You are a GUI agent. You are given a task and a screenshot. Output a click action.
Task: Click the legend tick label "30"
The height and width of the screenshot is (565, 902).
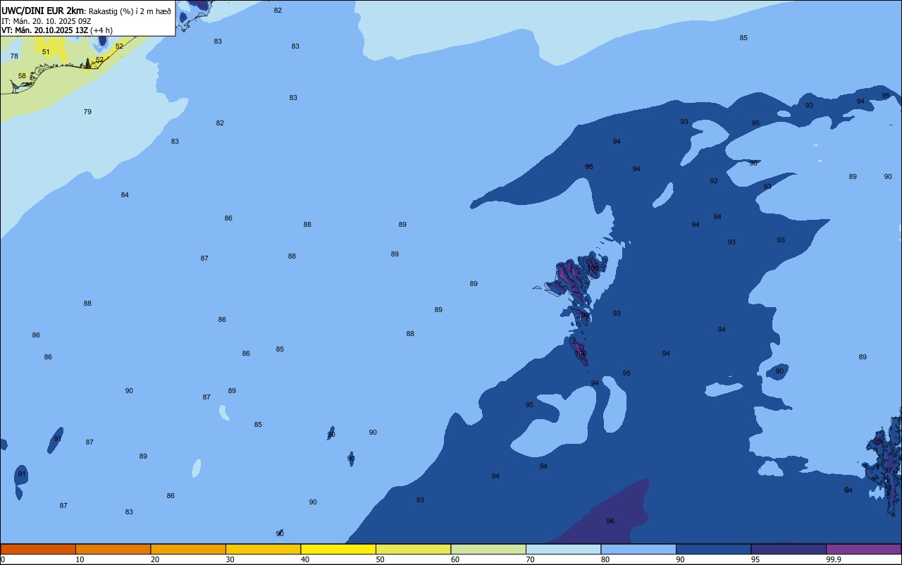point(230,559)
